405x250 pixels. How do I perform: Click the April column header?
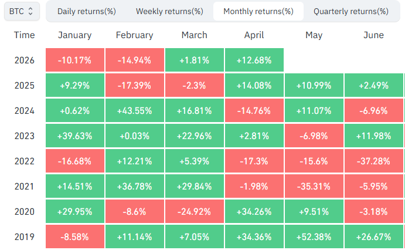tap(254, 35)
